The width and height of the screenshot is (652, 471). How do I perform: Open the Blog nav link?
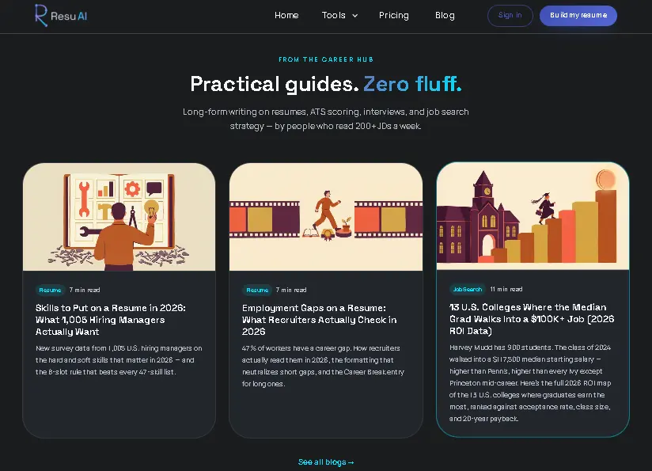click(x=445, y=15)
